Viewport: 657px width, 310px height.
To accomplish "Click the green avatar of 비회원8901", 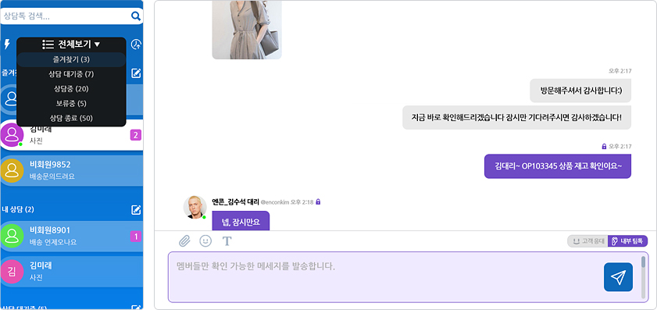I will coord(12,237).
